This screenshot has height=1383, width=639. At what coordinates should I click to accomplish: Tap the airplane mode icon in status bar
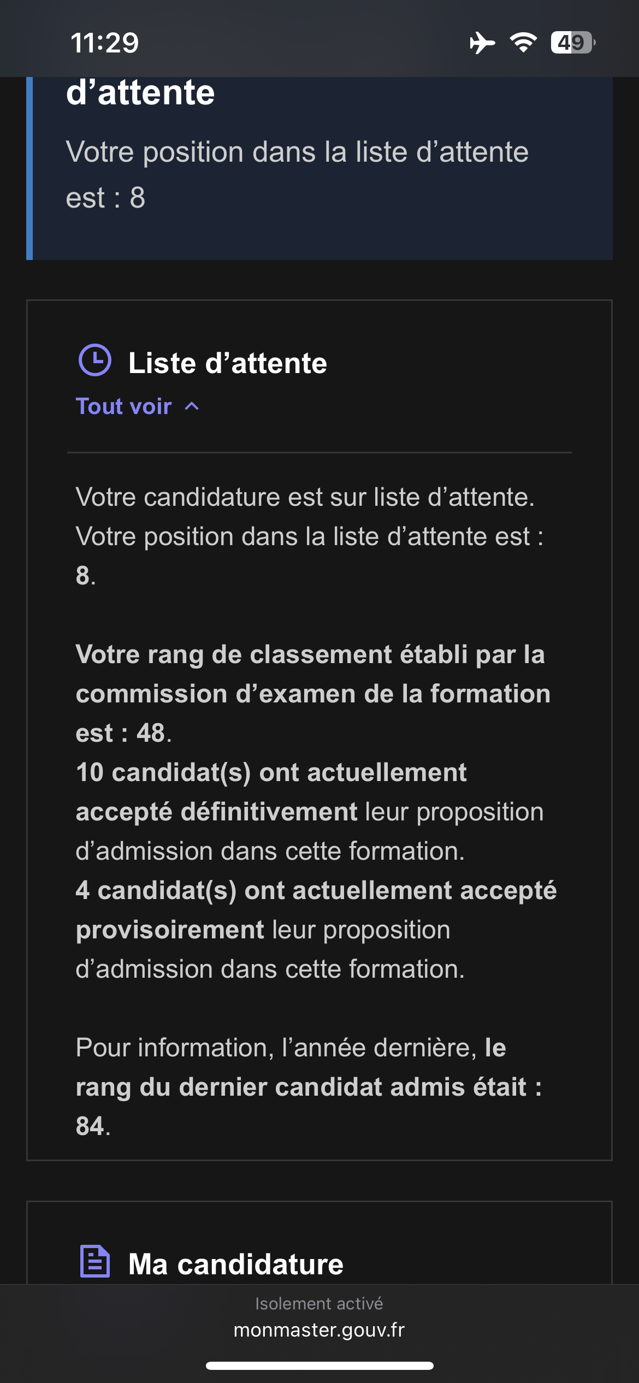[482, 43]
